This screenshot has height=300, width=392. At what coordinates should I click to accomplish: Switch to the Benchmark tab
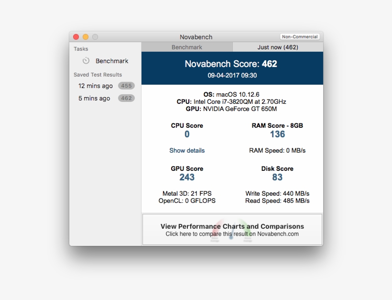187,47
